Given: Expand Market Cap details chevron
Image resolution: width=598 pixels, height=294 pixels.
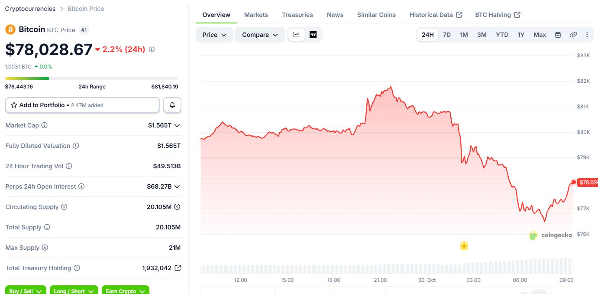Looking at the screenshot, I should (177, 125).
